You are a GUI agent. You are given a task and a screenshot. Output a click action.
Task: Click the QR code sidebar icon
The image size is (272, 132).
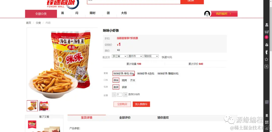(267, 122)
